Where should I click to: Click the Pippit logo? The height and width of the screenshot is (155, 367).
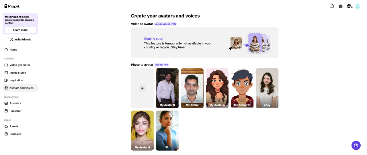(x=12, y=6)
